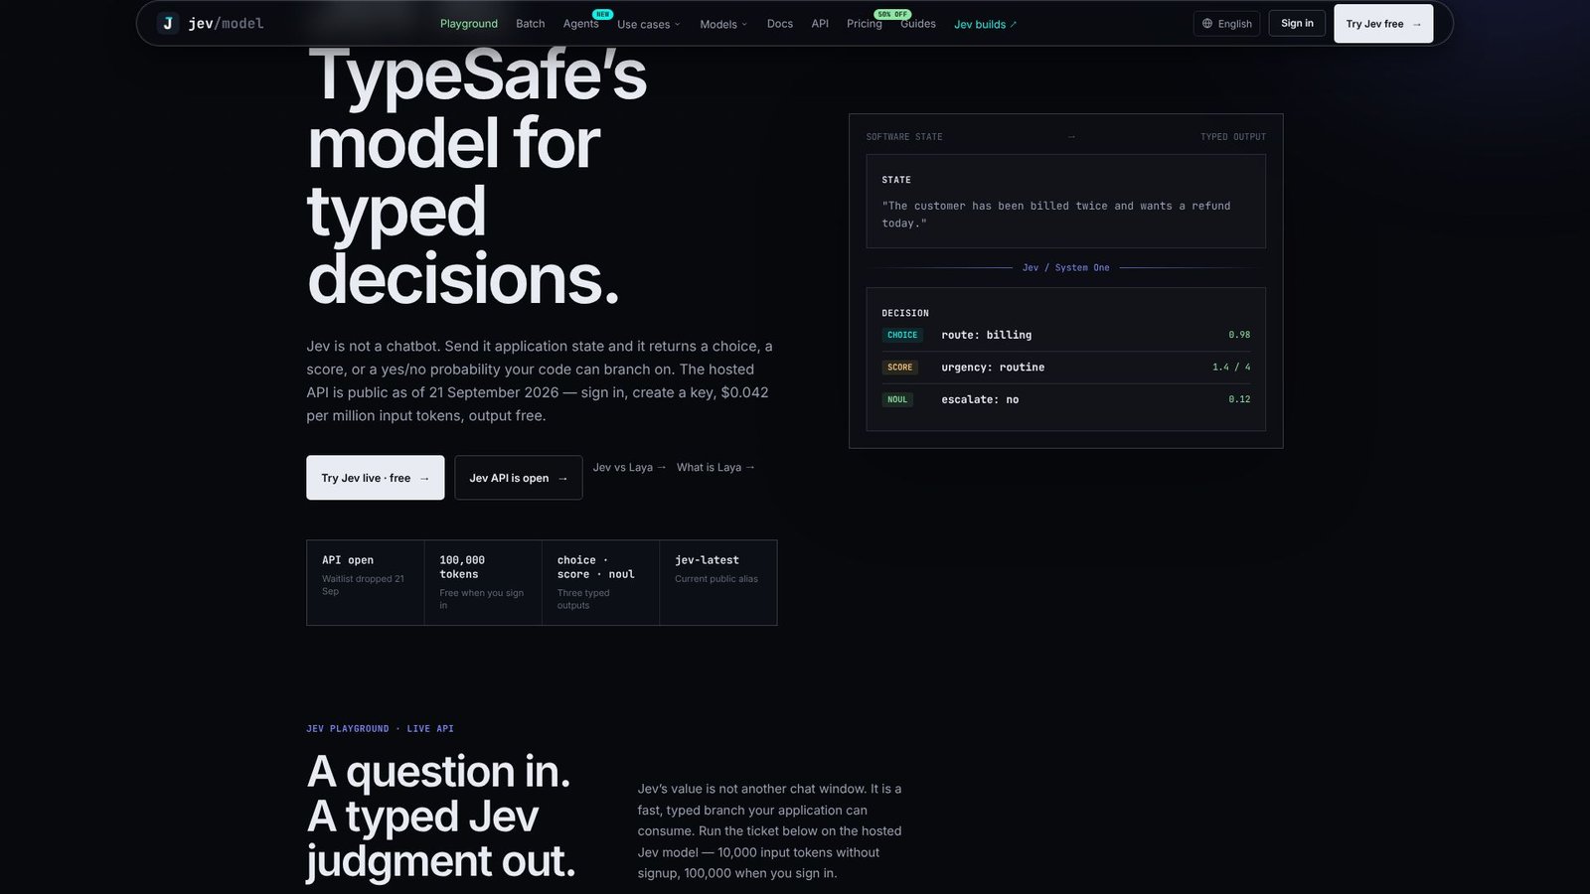The image size is (1590, 894).
Task: Click the jev/model wordmark
Action: [226, 23]
